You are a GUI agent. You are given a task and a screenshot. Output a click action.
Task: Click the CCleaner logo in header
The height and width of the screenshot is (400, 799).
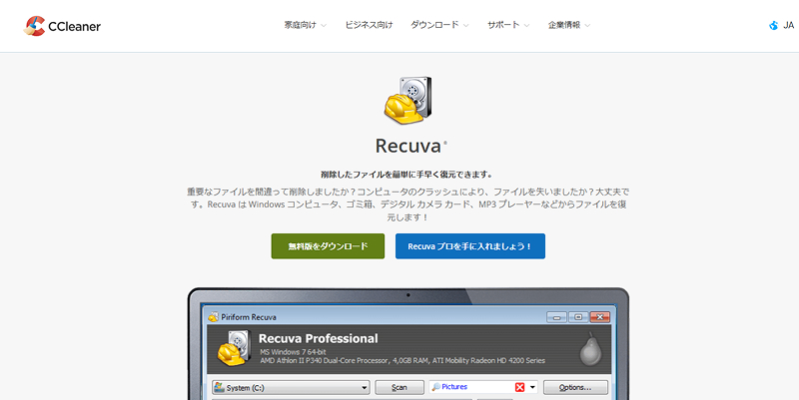click(x=62, y=26)
